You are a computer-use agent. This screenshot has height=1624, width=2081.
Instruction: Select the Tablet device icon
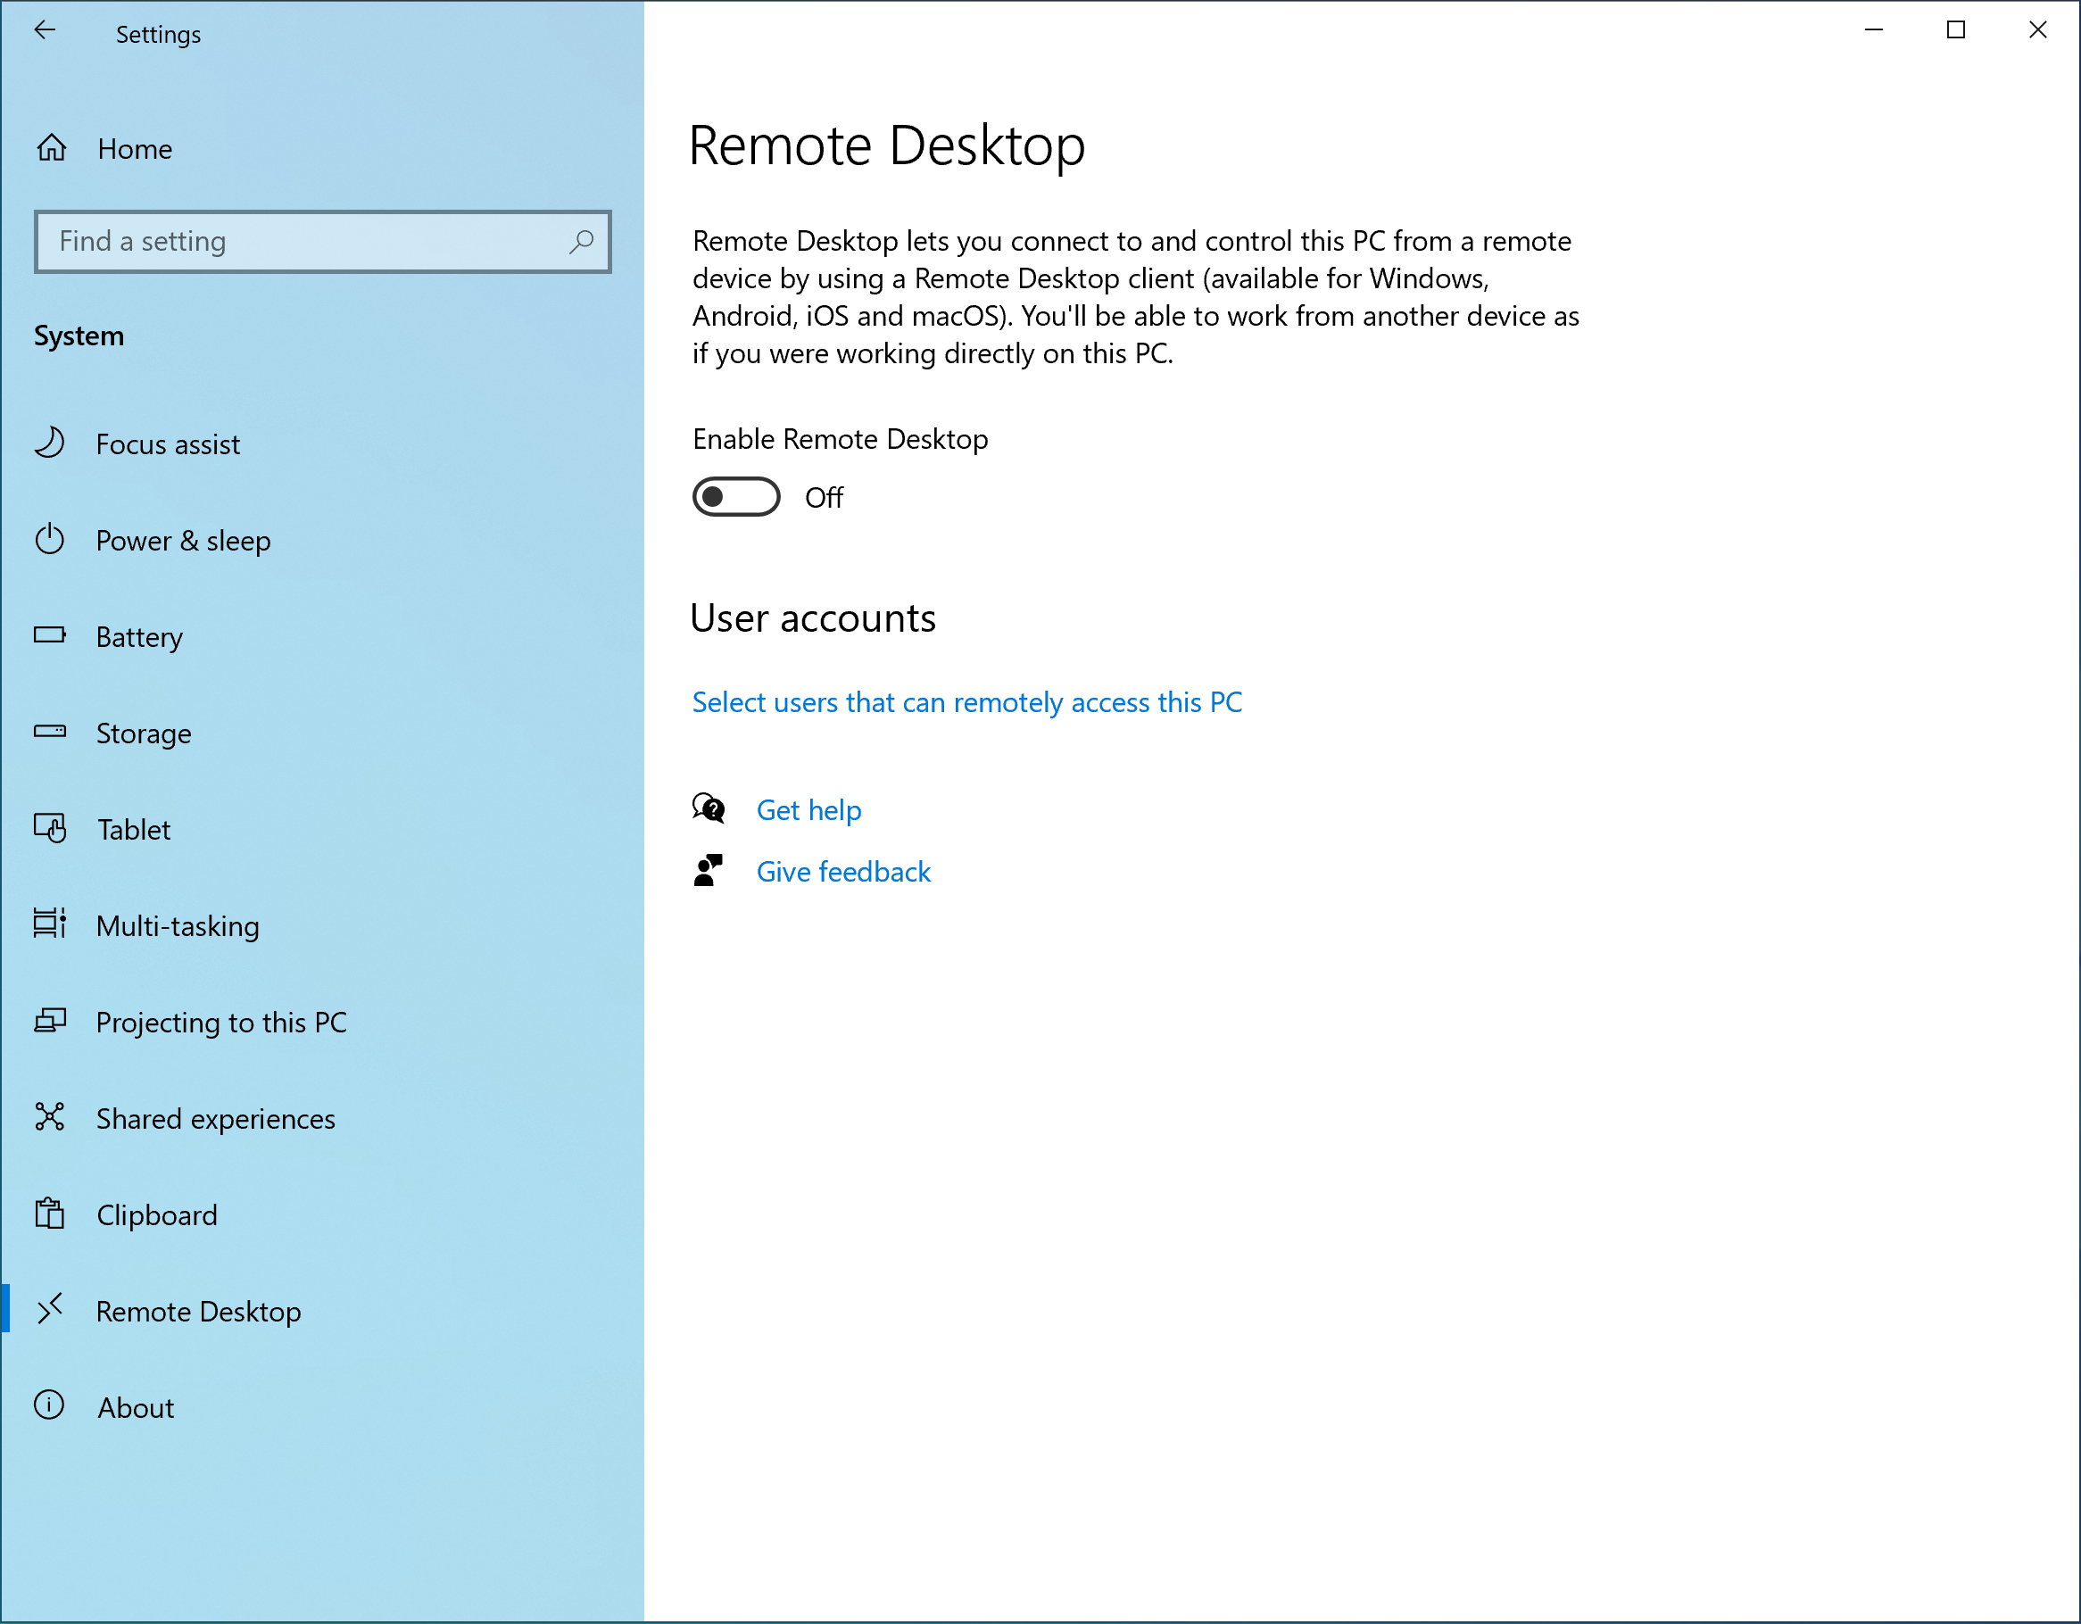click(x=51, y=828)
